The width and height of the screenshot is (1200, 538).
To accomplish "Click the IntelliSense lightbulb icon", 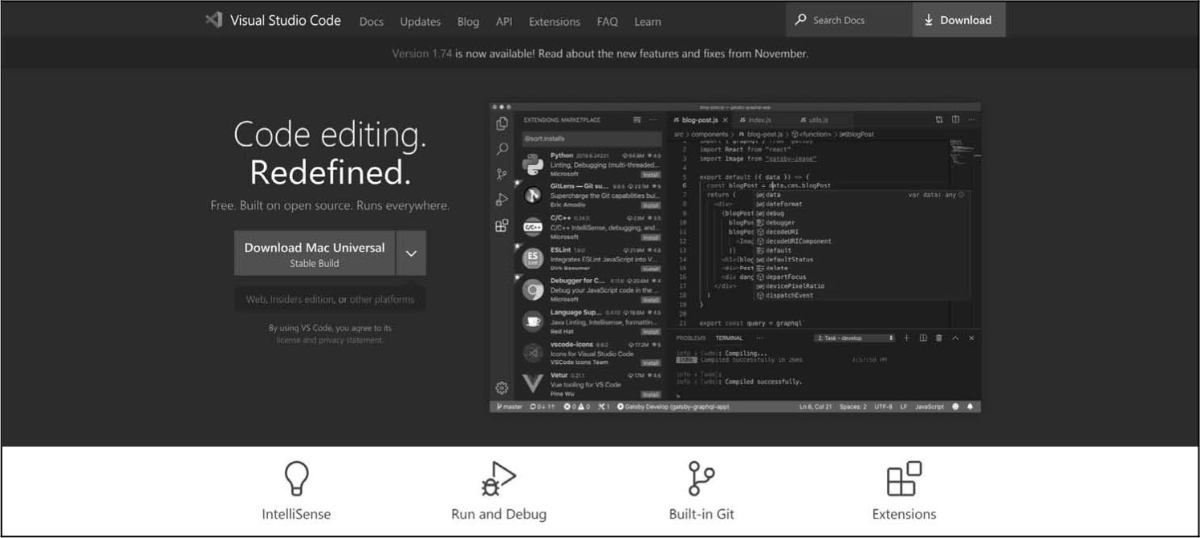I will (x=296, y=479).
